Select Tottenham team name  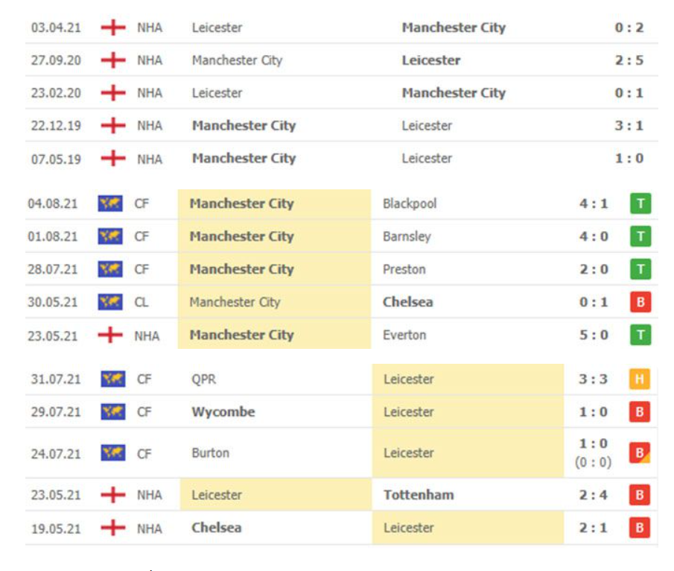(419, 495)
